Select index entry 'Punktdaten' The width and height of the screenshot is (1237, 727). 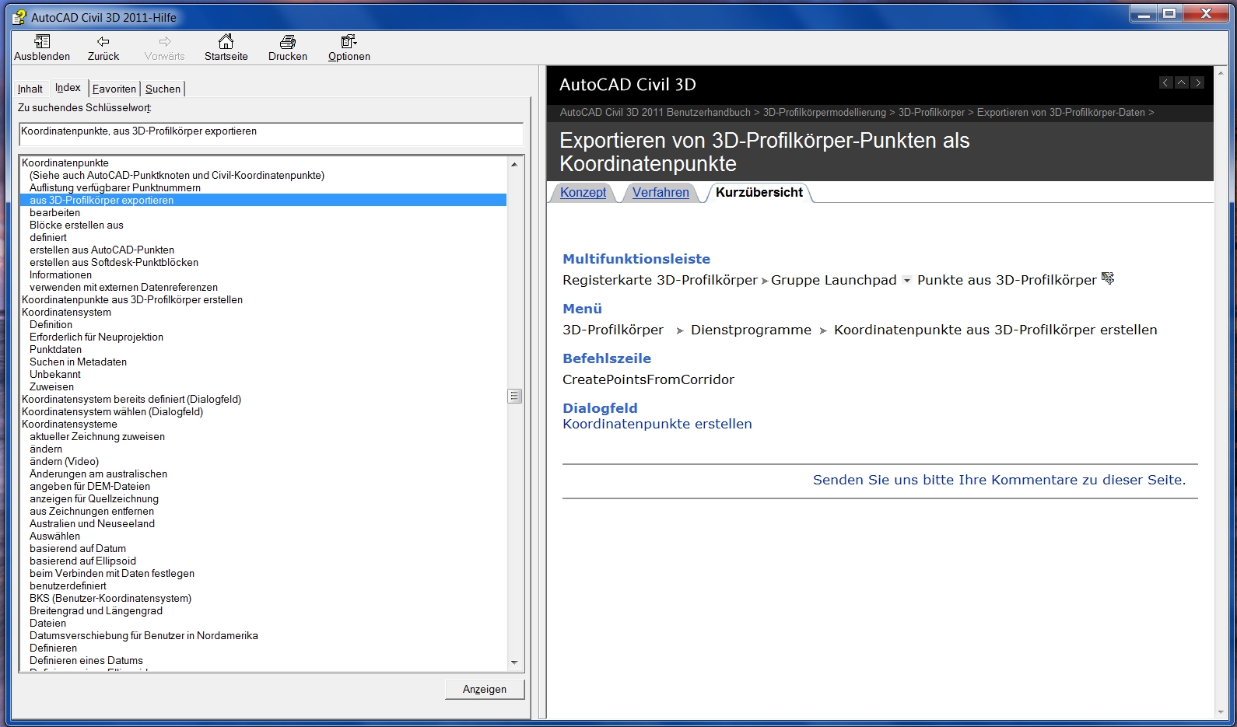(55, 349)
